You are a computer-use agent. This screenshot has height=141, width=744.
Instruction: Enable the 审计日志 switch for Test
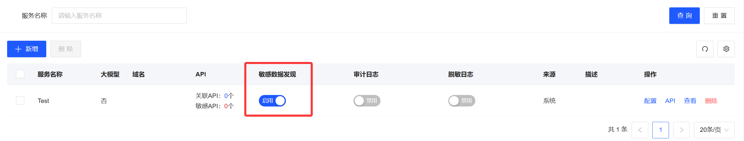(x=367, y=101)
